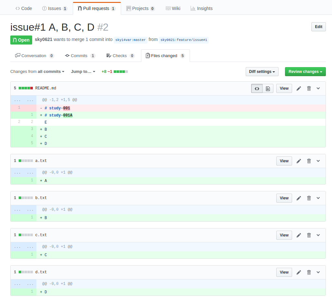The image size is (332, 302).
Task: Click the pencil icon for d.txt
Action: [299, 272]
